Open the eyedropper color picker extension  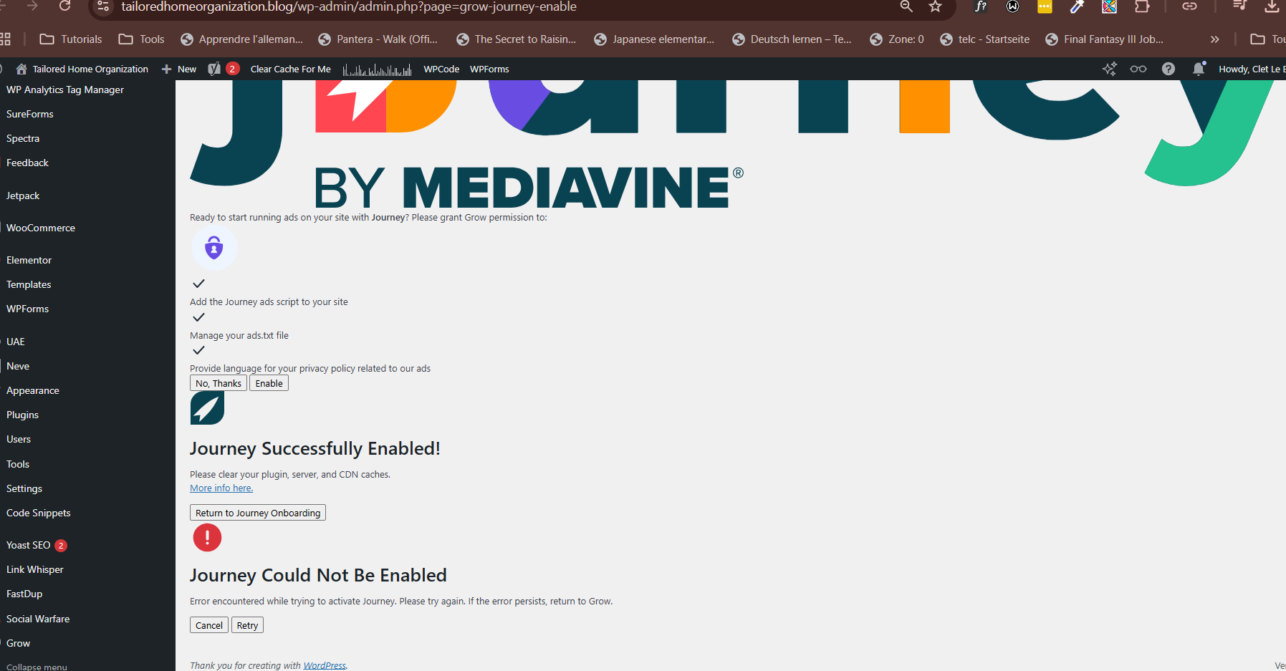pyautogui.click(x=1077, y=6)
